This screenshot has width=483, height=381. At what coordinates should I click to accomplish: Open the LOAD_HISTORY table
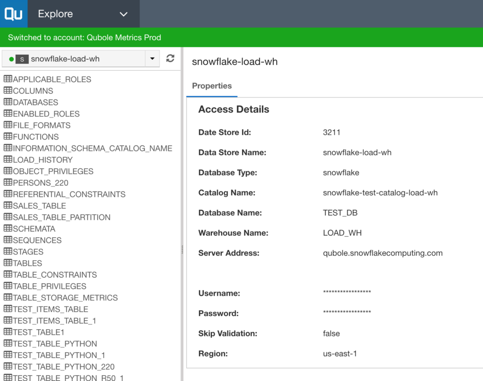(43, 160)
